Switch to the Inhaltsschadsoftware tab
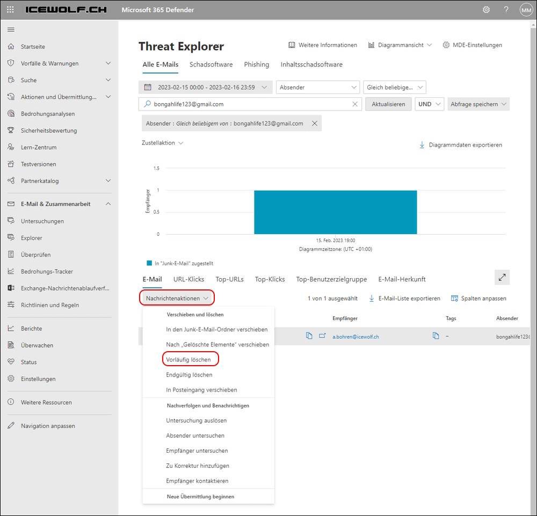 coord(311,64)
